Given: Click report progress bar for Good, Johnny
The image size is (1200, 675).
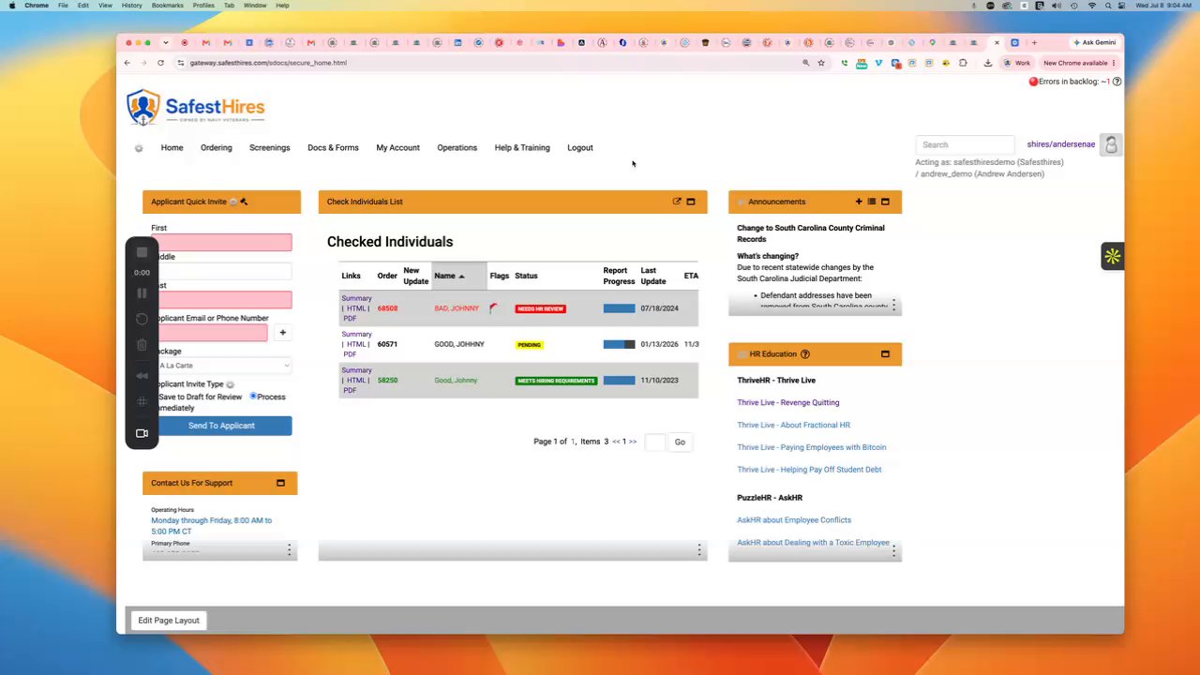Looking at the screenshot, I should (619, 381).
